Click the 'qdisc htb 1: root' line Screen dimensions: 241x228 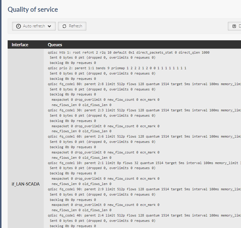click(128, 52)
